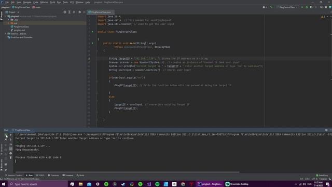This screenshot has width=332, height=187.
Task: Run with Coverage from the top toolbar
Action: 311,7
